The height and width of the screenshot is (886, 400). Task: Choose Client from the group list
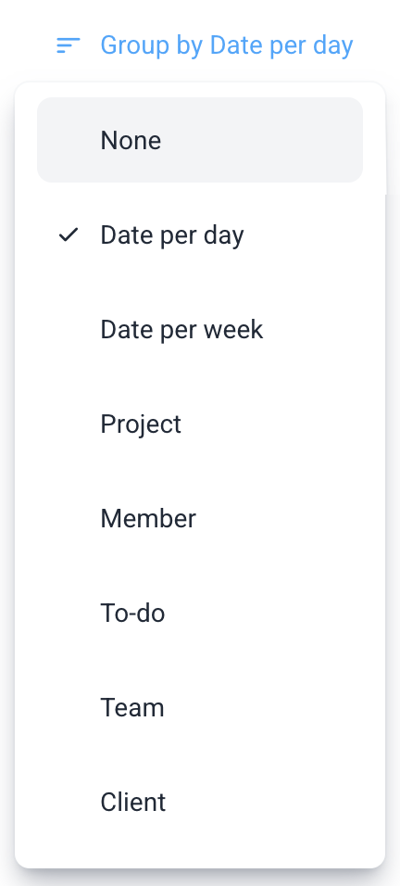click(x=200, y=802)
